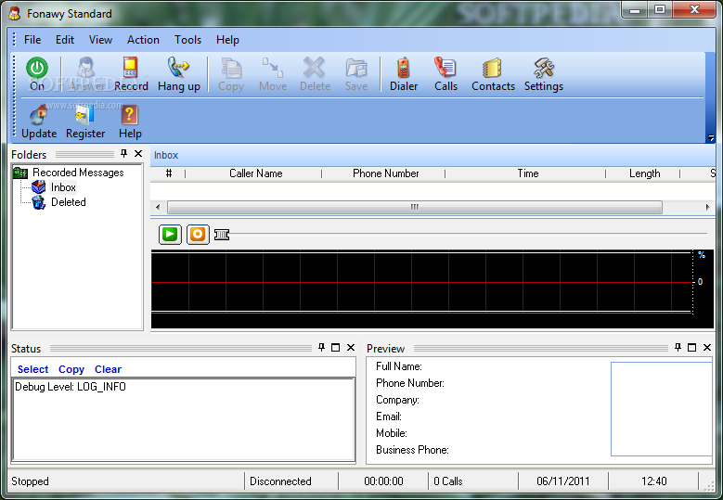This screenshot has width=723, height=500.
Task: Click the Move toolbar icon
Action: coord(273,73)
